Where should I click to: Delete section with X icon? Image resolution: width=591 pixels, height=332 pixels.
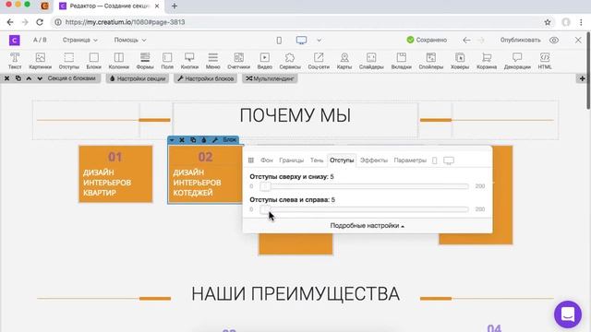(6, 78)
